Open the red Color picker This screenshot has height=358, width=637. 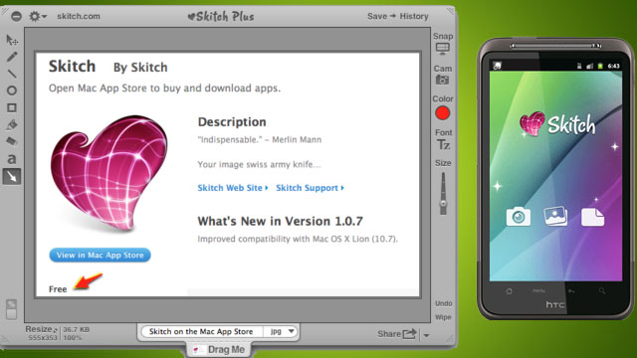442,113
